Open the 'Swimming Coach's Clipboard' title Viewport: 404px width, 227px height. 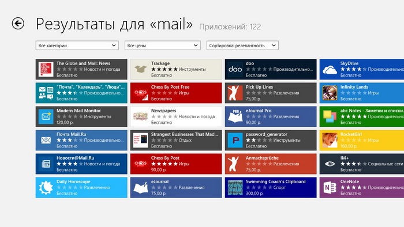[275, 181]
